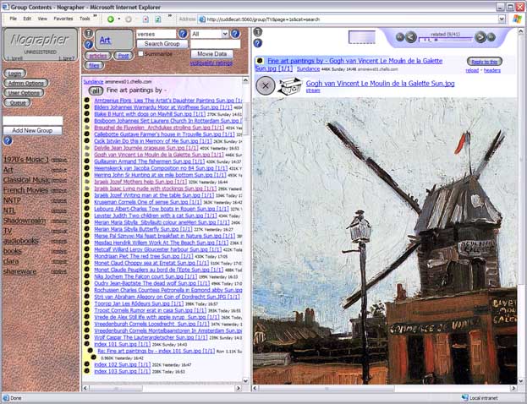
Task: Click options link beside TV group
Action: click(59, 231)
